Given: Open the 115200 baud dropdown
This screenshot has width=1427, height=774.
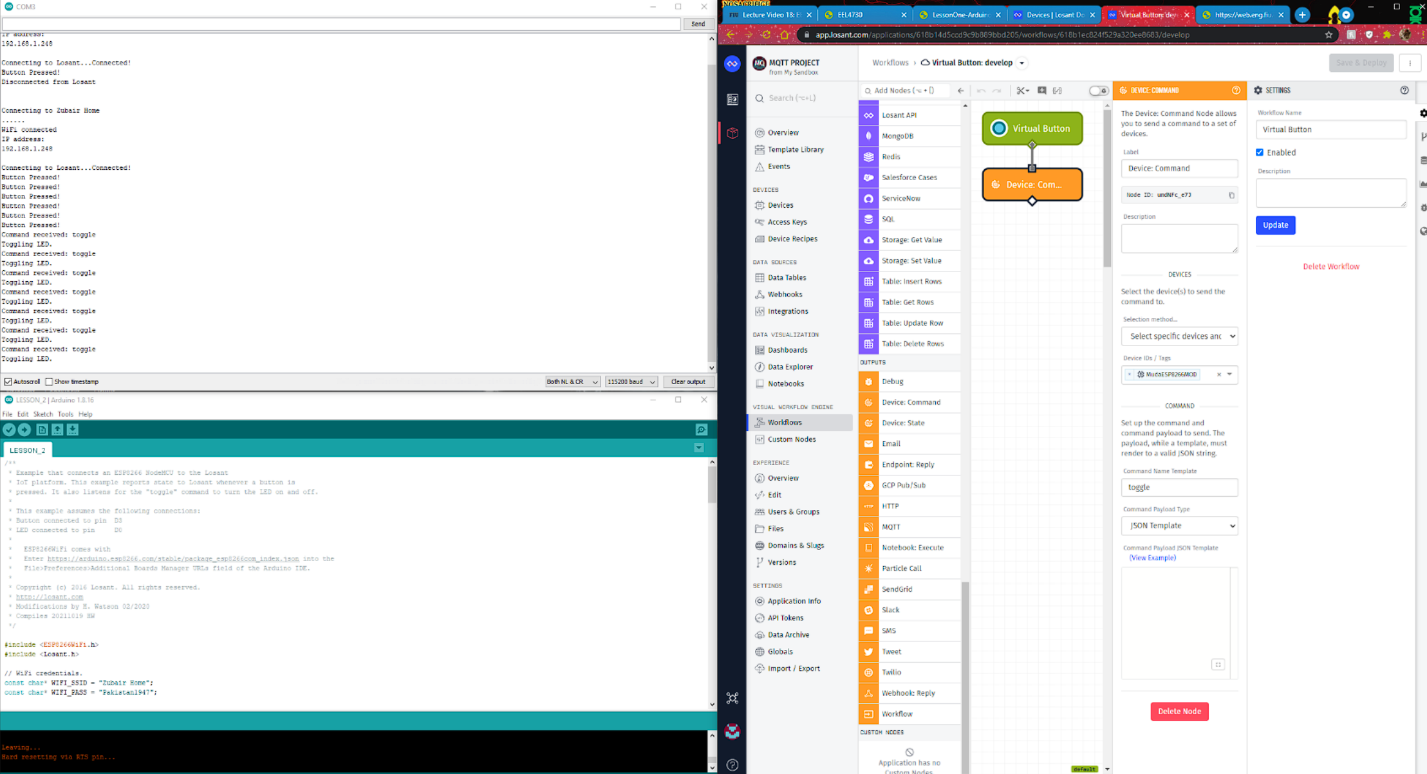Looking at the screenshot, I should 631,382.
